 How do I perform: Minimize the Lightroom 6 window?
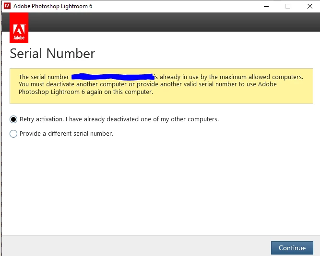click(266, 6)
